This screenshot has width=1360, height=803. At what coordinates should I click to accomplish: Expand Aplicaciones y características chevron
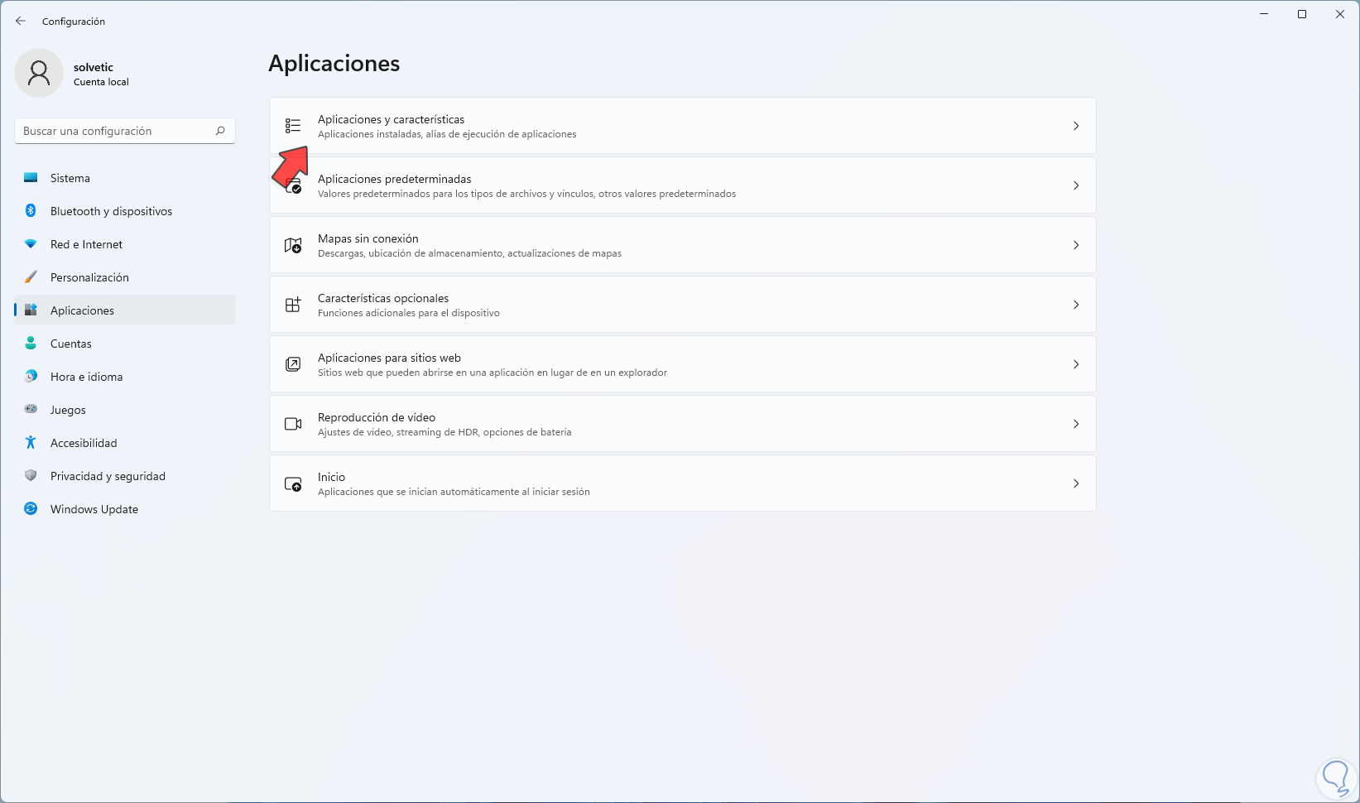tap(1076, 126)
